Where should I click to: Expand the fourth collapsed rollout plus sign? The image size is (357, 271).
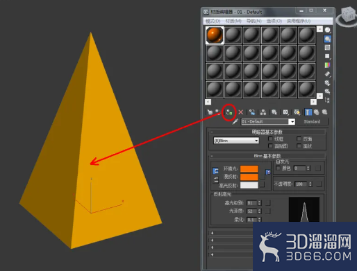pos(212,254)
